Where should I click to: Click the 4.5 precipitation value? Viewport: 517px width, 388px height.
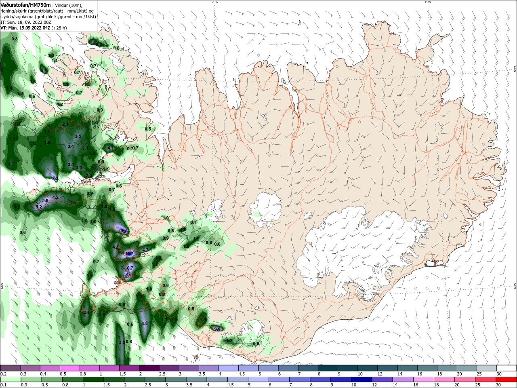[92, 42]
